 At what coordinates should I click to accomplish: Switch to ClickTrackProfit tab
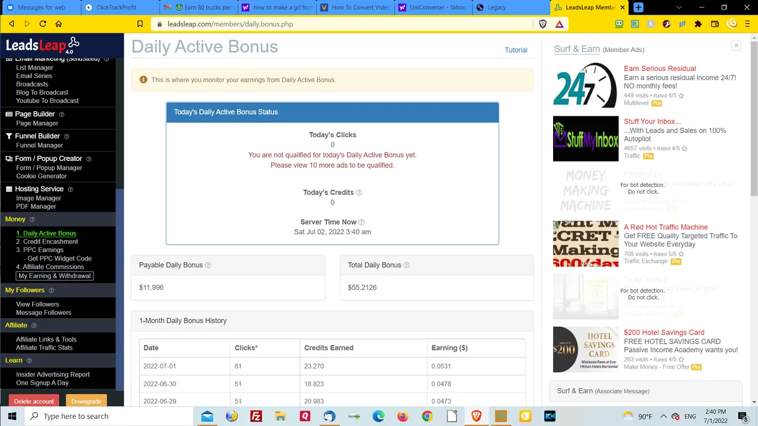point(119,7)
